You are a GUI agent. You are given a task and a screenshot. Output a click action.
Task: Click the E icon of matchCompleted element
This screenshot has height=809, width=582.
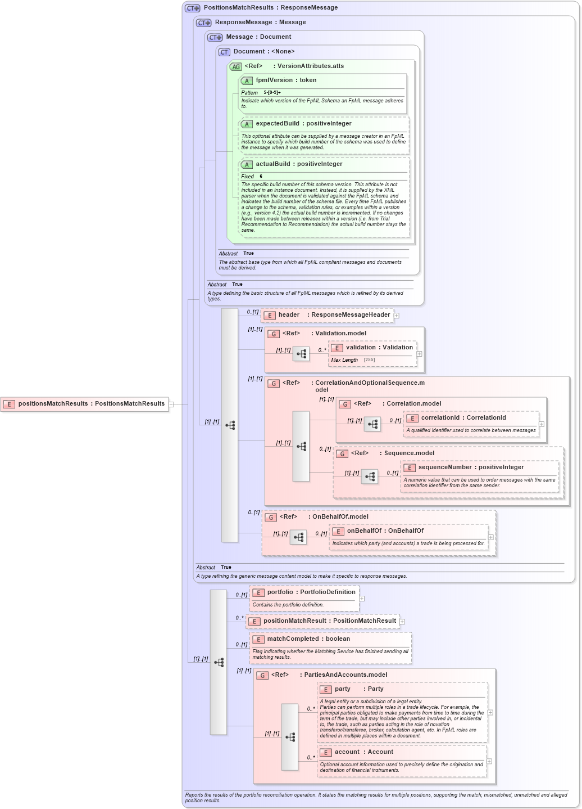258,639
